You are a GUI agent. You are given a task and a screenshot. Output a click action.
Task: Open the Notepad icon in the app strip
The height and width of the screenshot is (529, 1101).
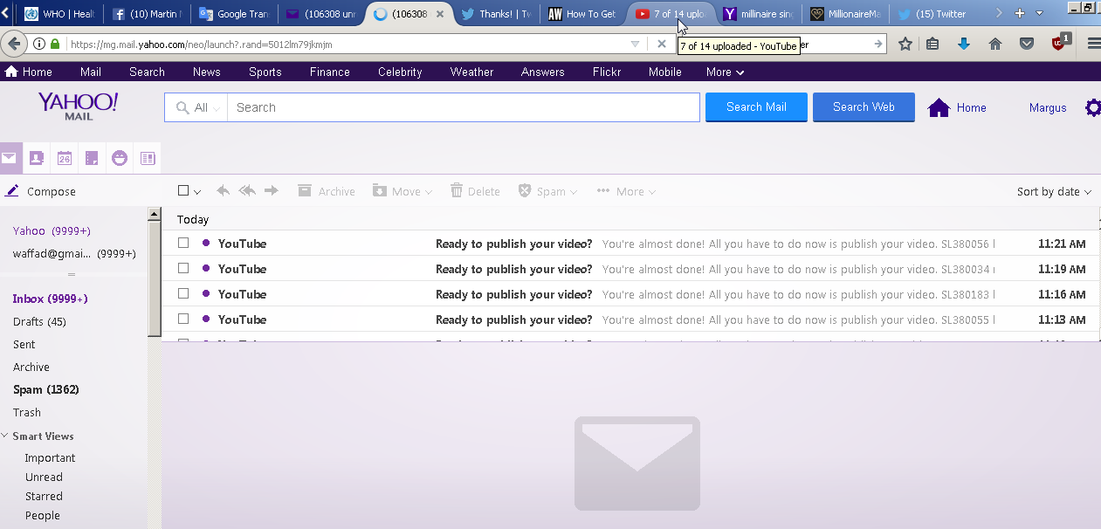point(92,158)
